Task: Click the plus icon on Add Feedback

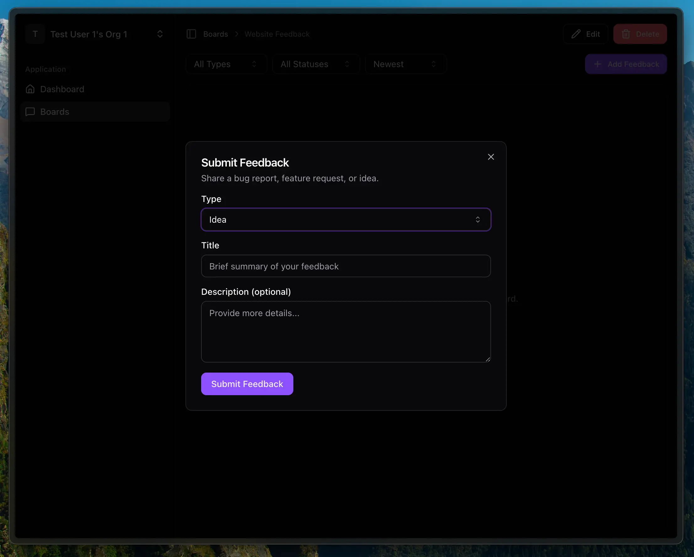Action: 598,64
